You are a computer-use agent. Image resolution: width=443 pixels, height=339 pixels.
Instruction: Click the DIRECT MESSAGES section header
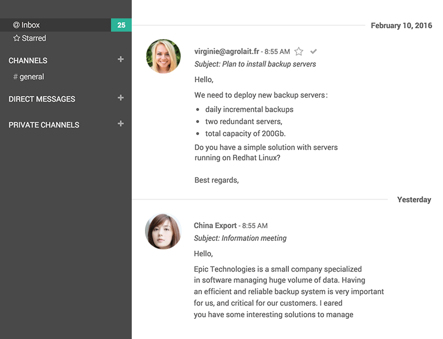[42, 99]
